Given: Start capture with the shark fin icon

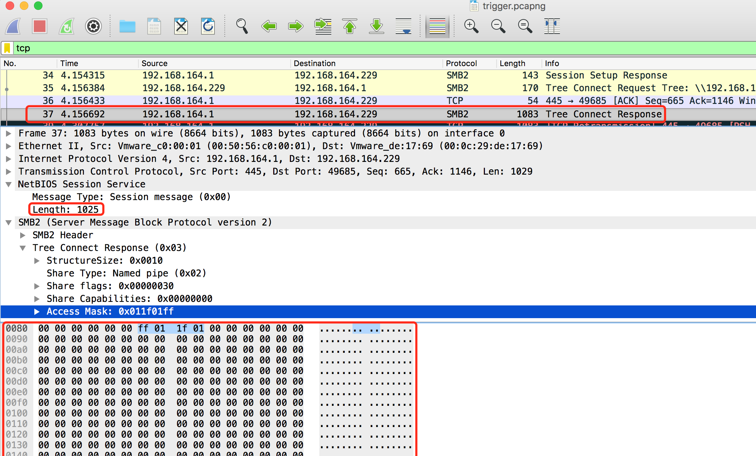Looking at the screenshot, I should (13, 26).
